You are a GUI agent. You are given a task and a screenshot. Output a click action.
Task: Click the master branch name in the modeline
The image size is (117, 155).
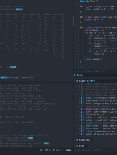coord(59,150)
